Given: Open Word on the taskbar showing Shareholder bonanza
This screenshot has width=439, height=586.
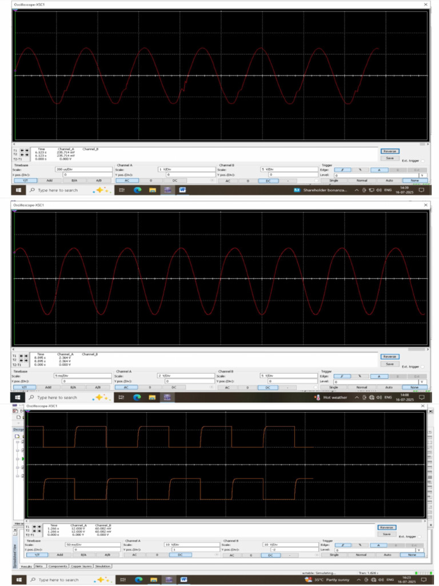Looking at the screenshot, I should coord(182,190).
